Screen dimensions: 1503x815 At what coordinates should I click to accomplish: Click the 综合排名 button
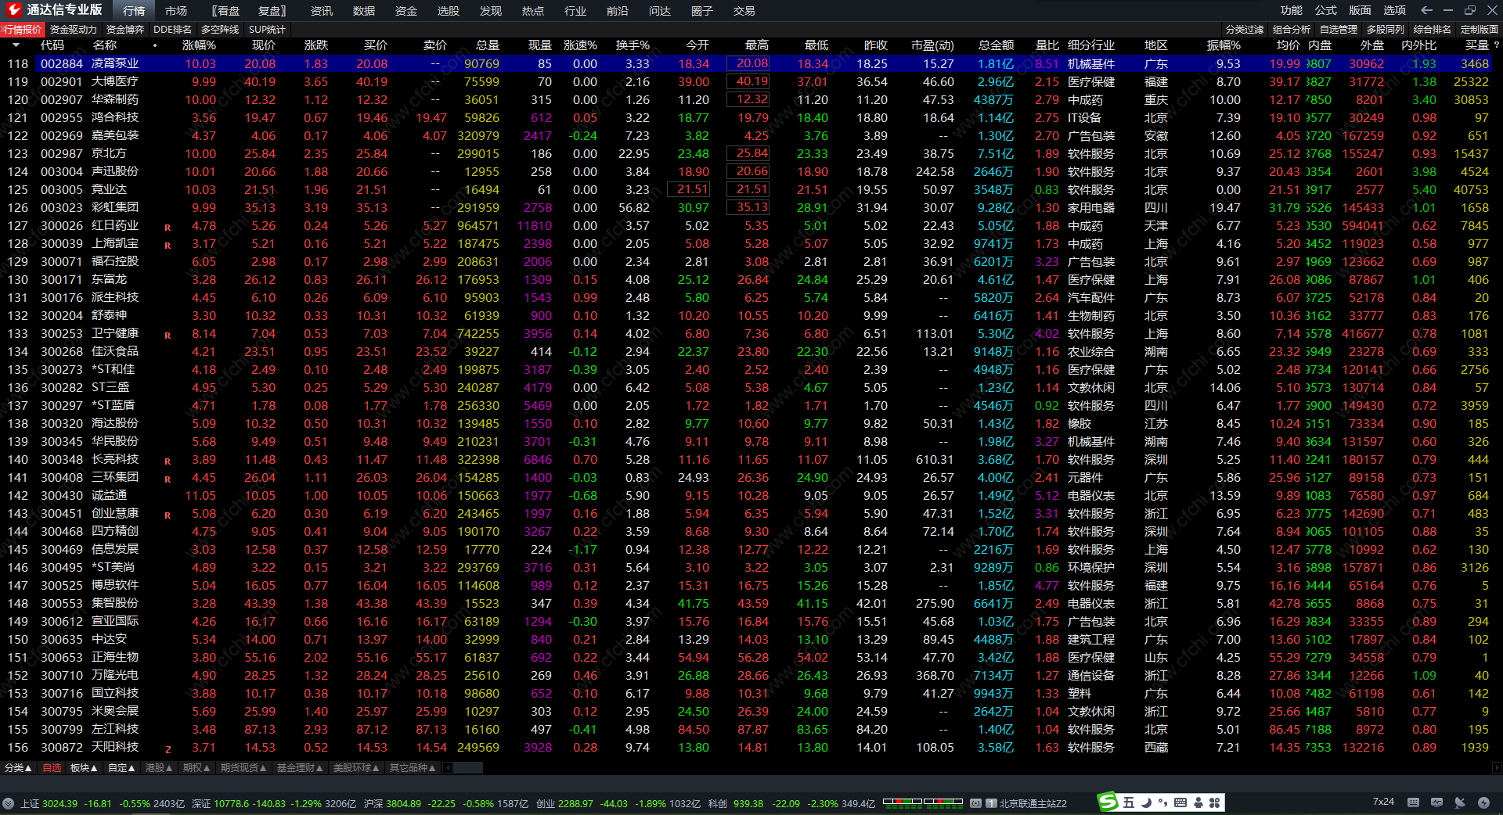[1433, 30]
